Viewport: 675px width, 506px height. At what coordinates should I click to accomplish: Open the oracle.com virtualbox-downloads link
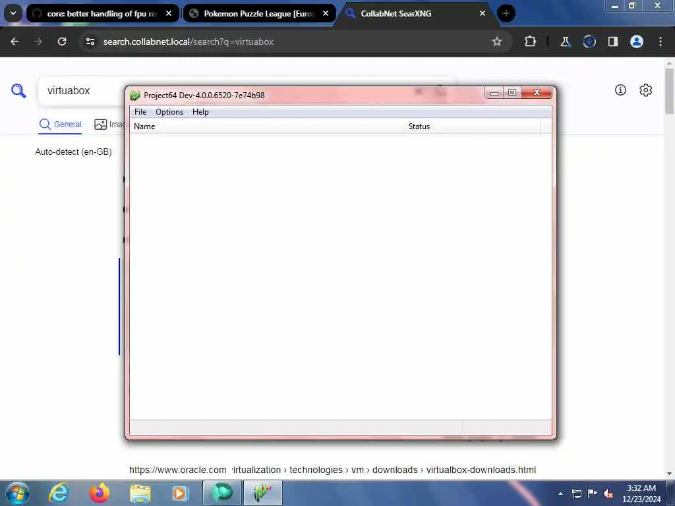tap(332, 470)
